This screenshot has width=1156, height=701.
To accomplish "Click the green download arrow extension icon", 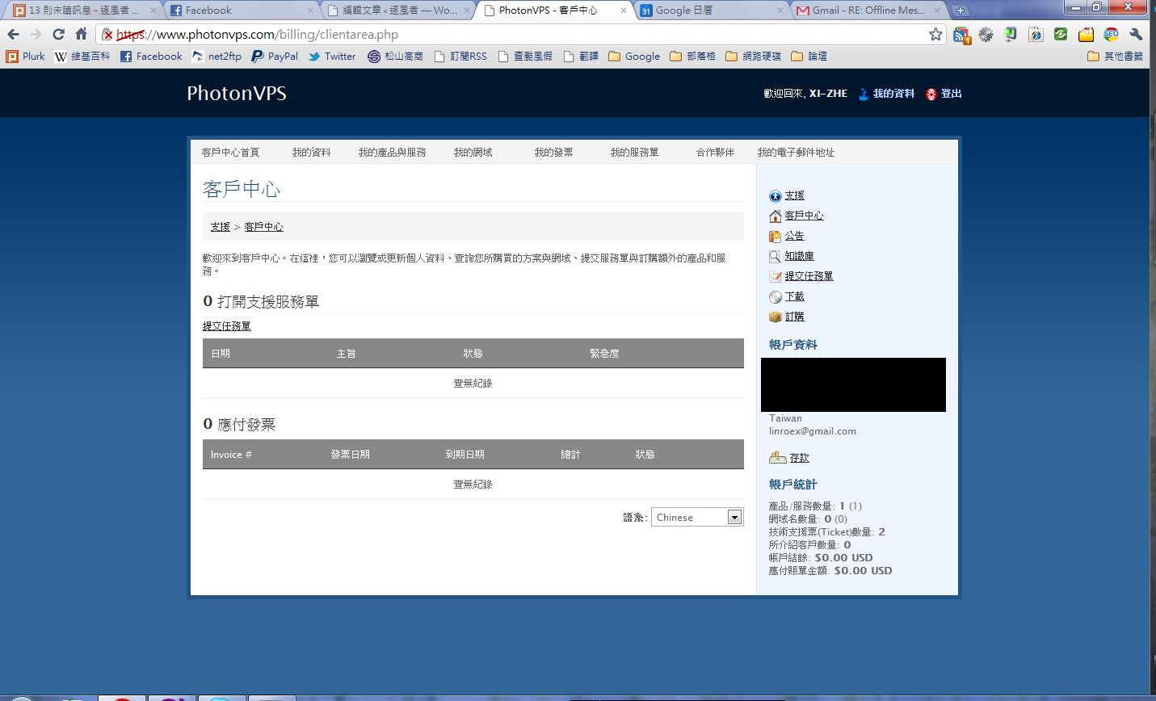I will (x=1011, y=35).
